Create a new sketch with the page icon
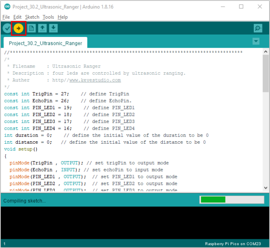The height and width of the screenshot is (248, 270). pyautogui.click(x=31, y=28)
